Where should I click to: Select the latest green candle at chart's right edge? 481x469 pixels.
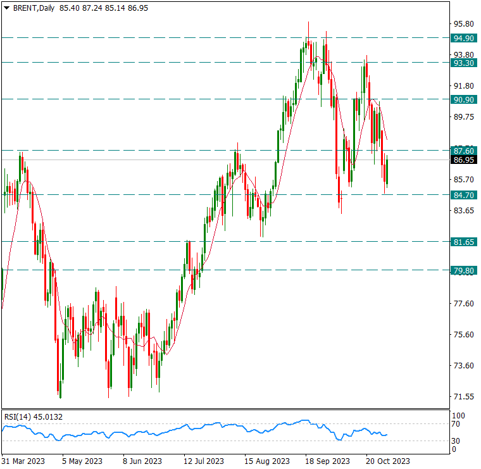[387, 172]
